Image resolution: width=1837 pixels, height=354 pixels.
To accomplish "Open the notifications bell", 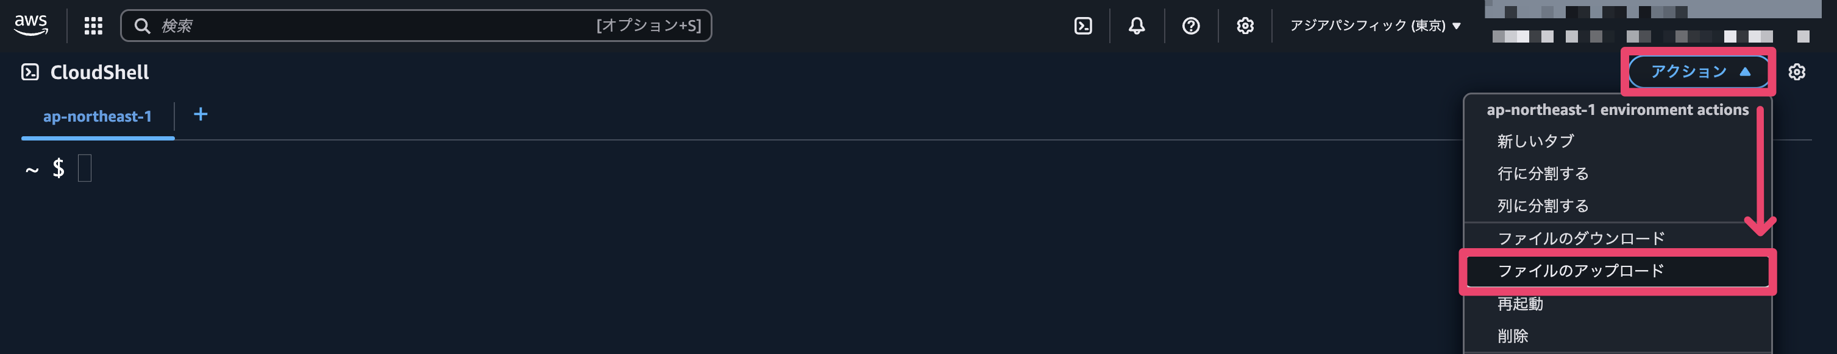I will tap(1137, 26).
